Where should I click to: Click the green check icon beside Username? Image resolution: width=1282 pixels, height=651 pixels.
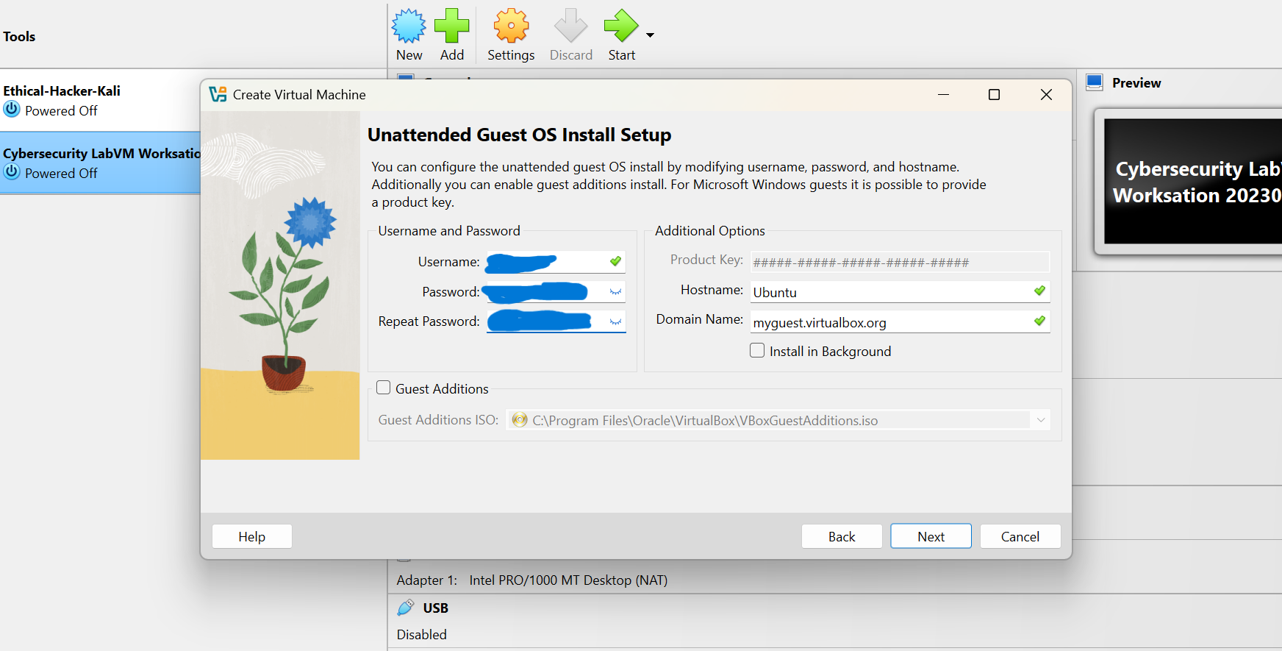pos(615,261)
